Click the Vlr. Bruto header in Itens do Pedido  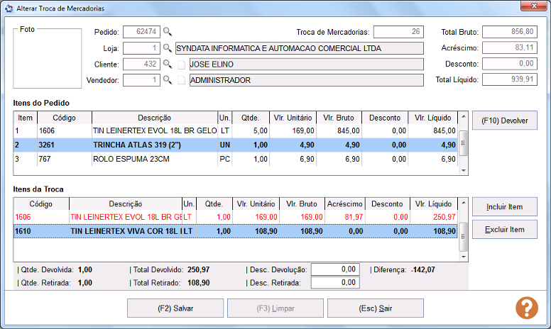(x=339, y=118)
